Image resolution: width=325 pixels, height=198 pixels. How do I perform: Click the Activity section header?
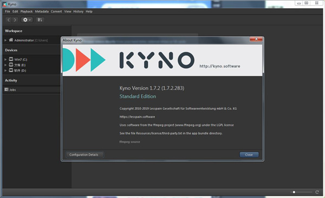coord(11,81)
